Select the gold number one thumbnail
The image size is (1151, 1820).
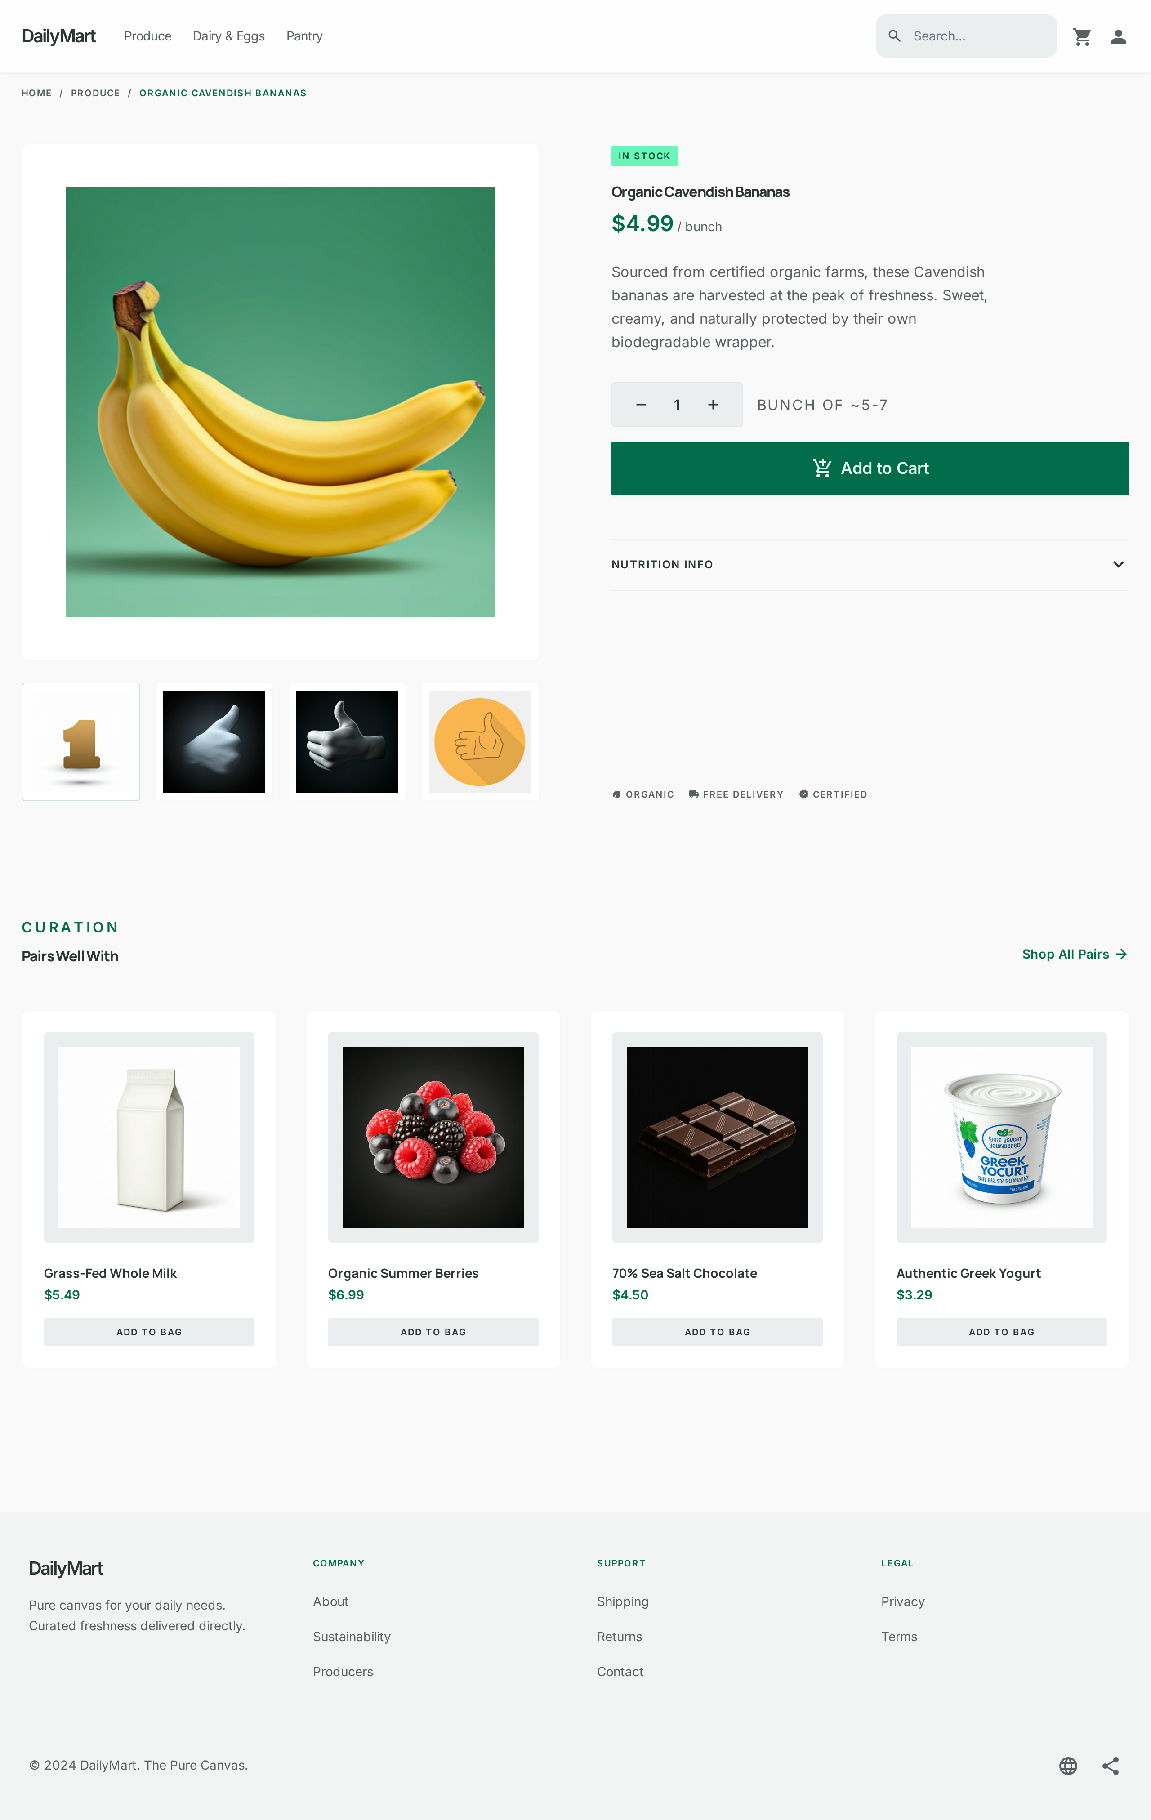tap(81, 741)
